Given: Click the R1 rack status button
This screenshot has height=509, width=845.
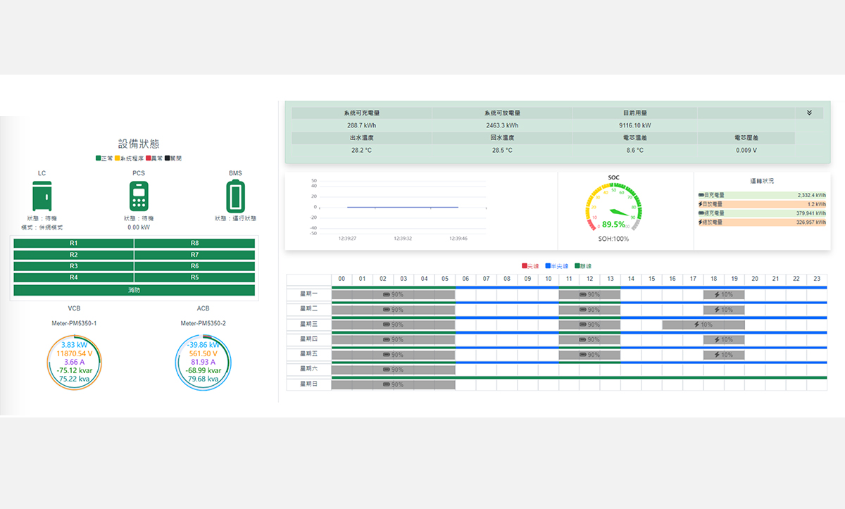Looking at the screenshot, I should (73, 243).
